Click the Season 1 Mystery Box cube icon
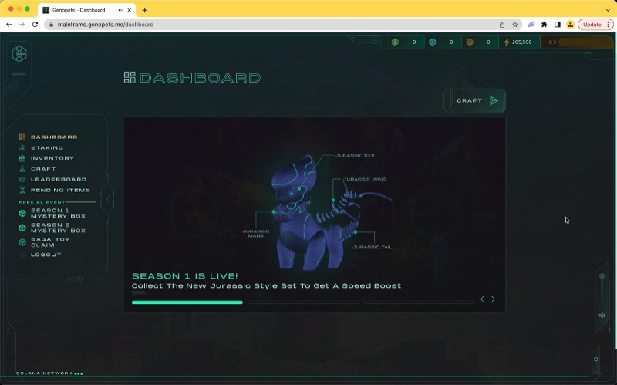 22,214
